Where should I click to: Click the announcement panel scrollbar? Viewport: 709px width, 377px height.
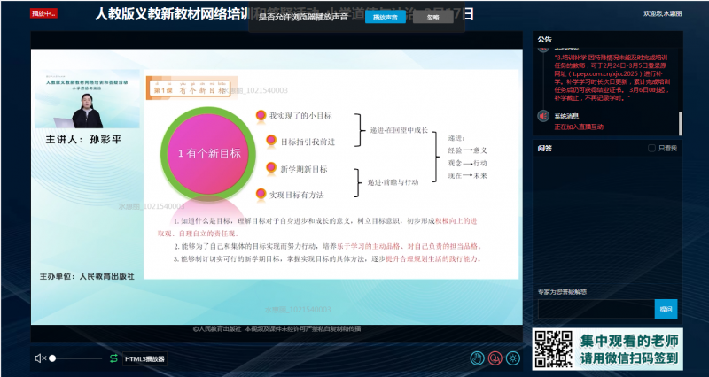pyautogui.click(x=680, y=124)
